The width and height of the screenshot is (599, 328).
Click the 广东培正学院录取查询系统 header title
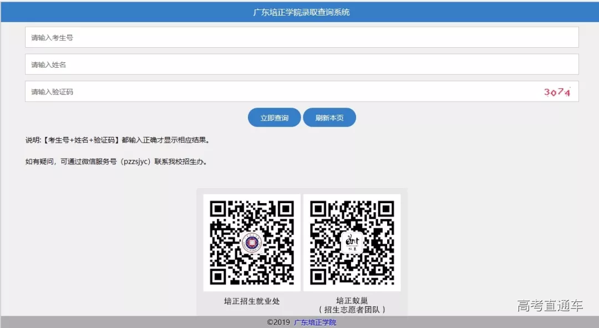coord(301,12)
